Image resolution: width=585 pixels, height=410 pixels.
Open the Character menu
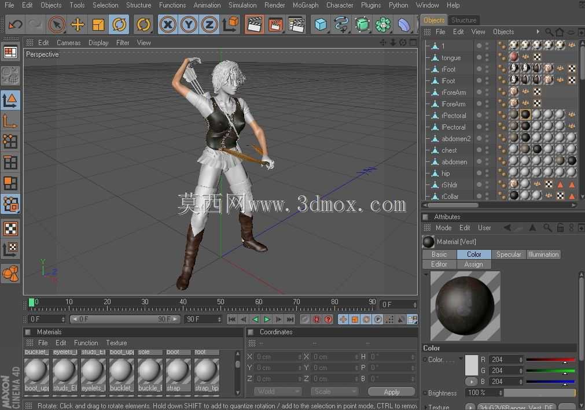tap(340, 5)
